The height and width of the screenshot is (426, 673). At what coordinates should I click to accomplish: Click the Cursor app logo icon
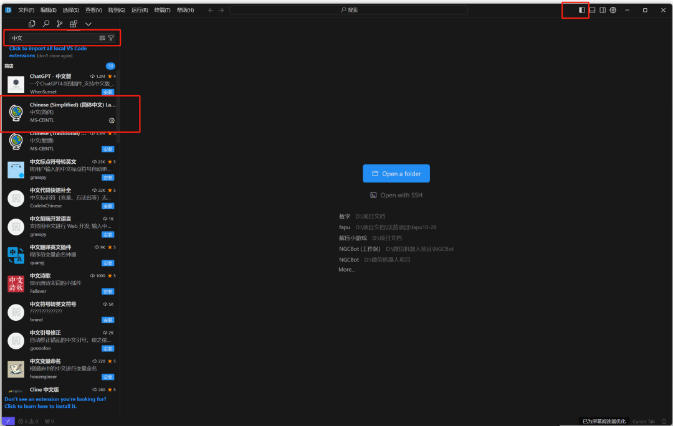8,10
